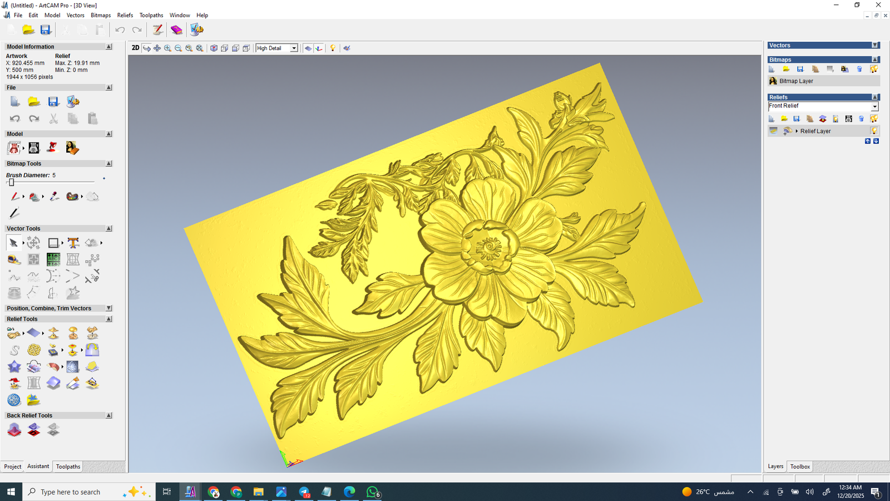
Task: Open the Toolpaths menu
Action: pos(151,15)
